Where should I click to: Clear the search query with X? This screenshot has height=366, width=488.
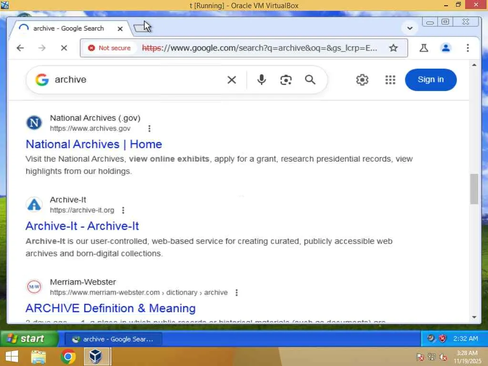pos(232,80)
